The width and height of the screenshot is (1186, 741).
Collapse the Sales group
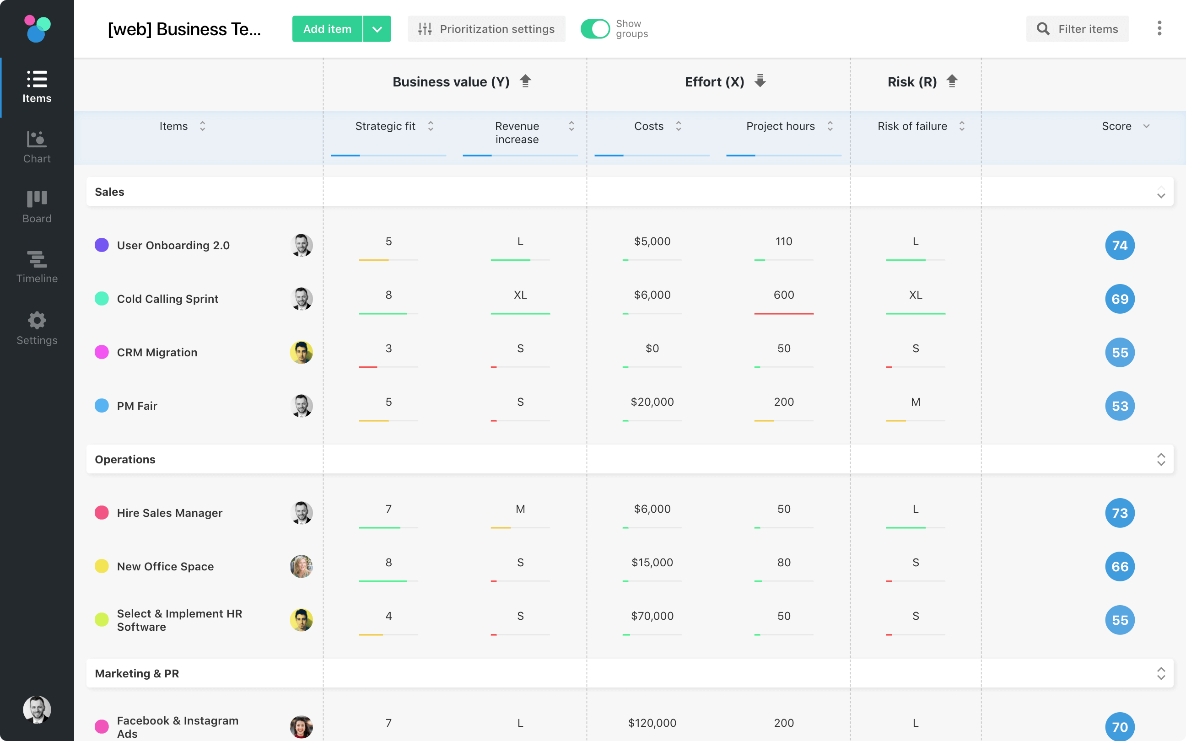[x=1160, y=192]
